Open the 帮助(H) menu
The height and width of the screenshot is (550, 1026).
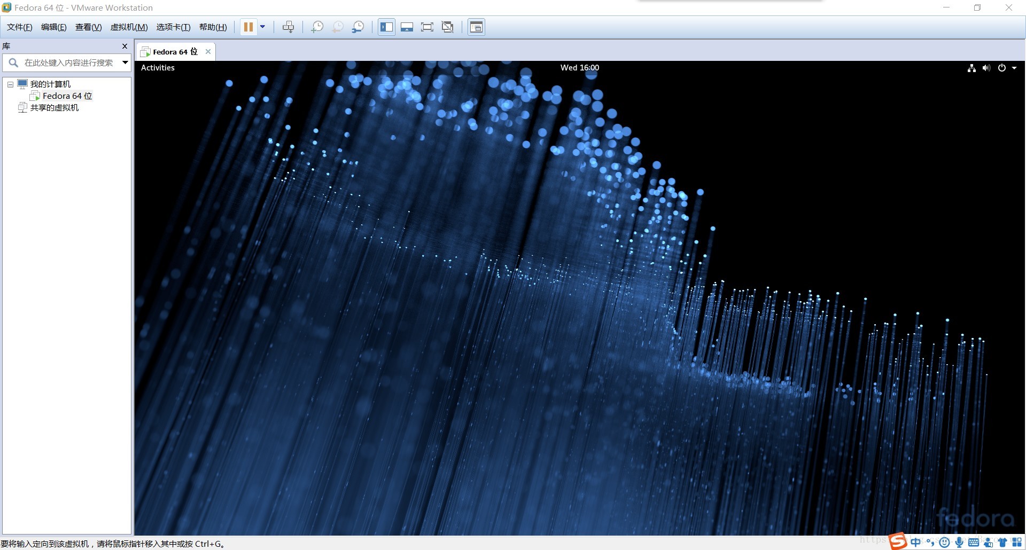[x=213, y=27]
